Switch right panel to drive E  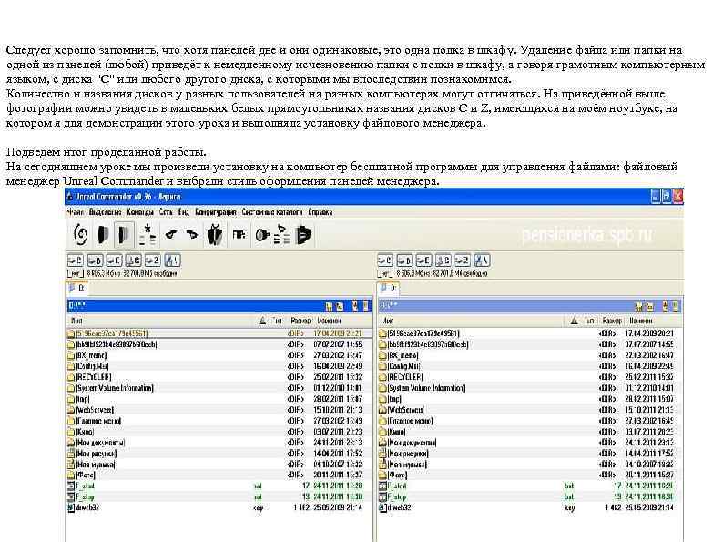[x=423, y=261]
